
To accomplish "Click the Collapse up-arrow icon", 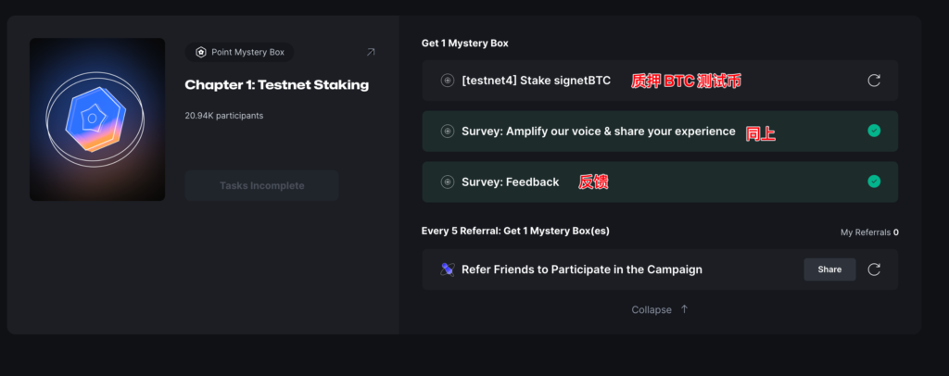I will point(684,309).
